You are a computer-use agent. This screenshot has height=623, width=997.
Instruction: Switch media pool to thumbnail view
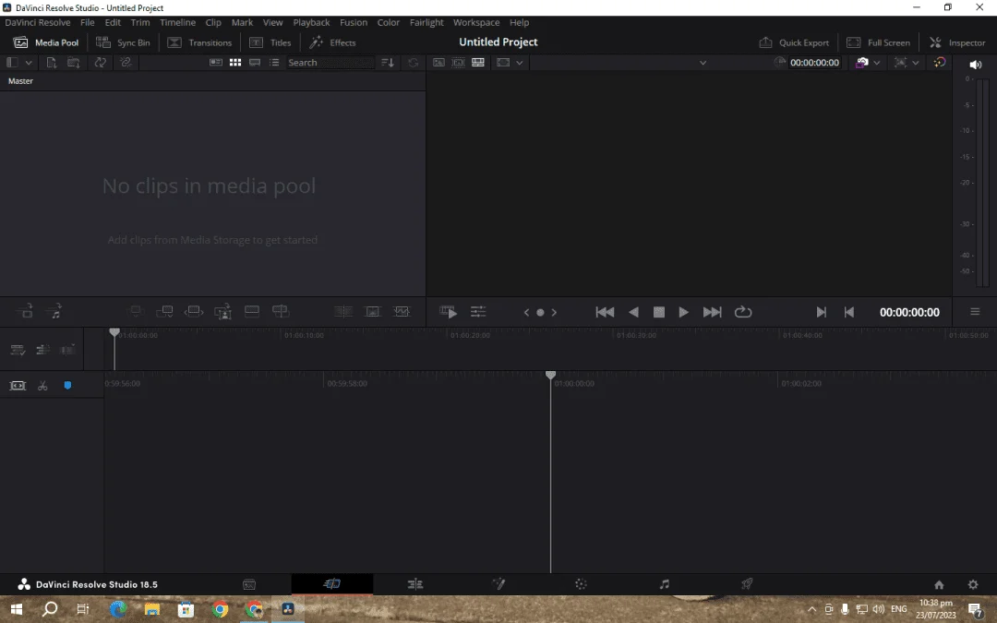coord(235,63)
